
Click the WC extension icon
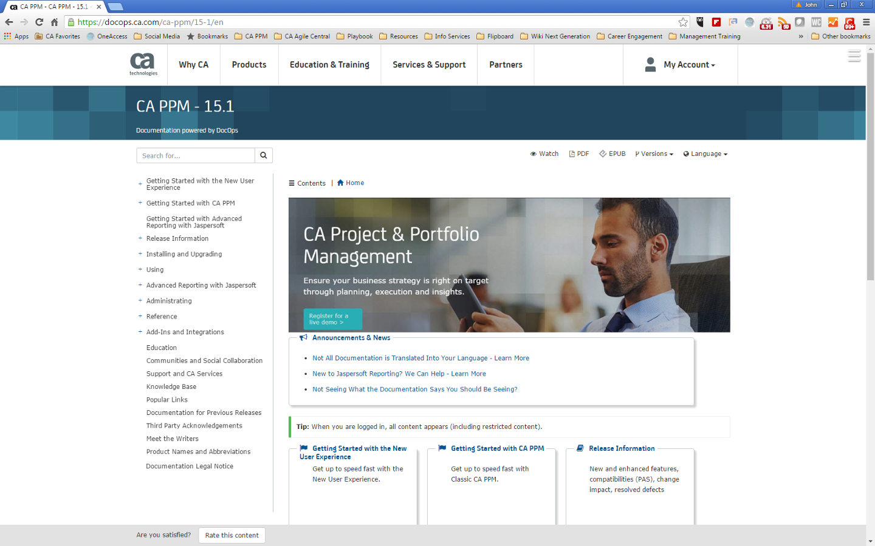tap(816, 22)
